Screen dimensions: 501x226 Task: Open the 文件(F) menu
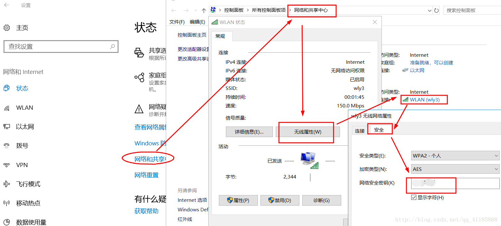177,22
